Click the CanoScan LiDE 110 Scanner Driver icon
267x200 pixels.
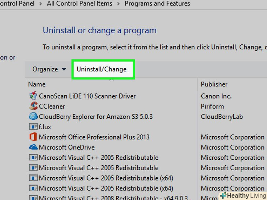pyautogui.click(x=33, y=96)
